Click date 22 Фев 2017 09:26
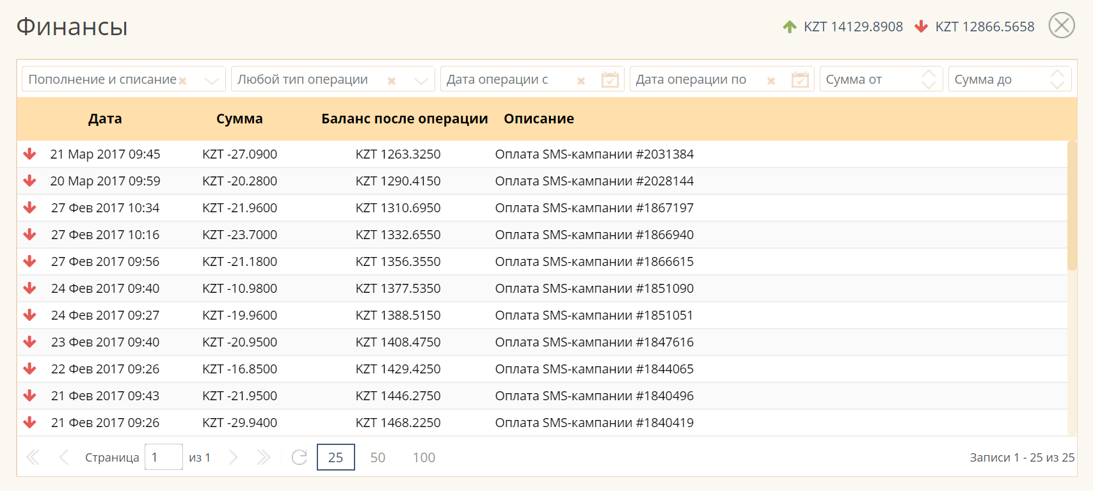1093x491 pixels. click(106, 369)
